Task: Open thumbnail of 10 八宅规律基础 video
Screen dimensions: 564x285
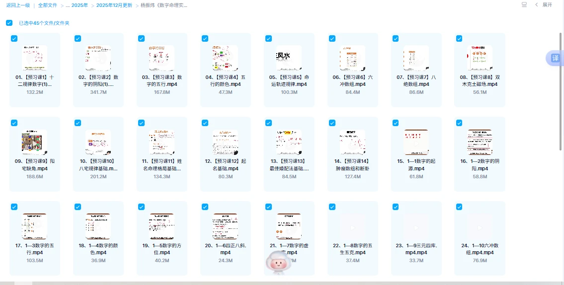Action: tap(98, 142)
